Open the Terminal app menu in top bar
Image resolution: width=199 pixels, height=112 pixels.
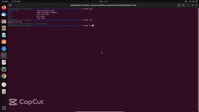point(16,1)
